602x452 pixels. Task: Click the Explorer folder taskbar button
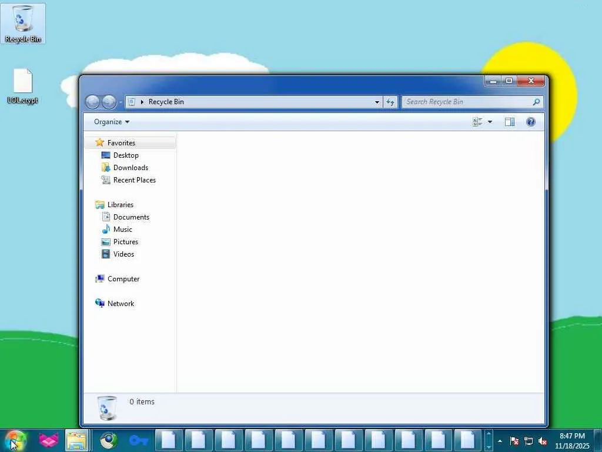[77, 440]
